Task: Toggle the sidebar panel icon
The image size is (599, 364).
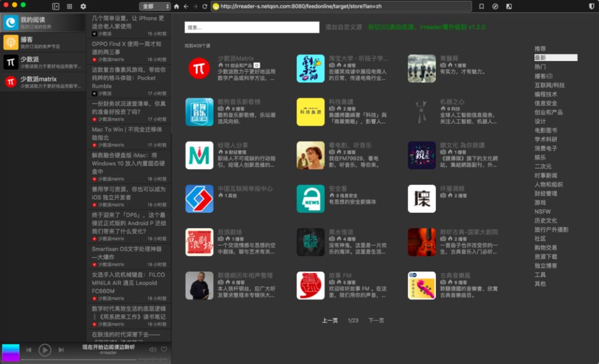Action: tap(56, 7)
